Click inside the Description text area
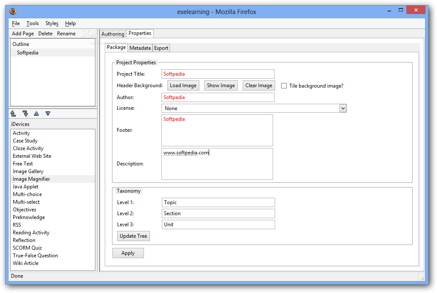The width and height of the screenshot is (437, 293). [x=217, y=164]
